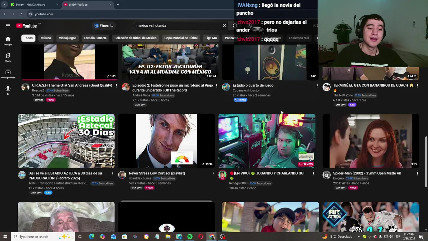Open Windows Start menu
Image resolution: width=428 pixels, height=241 pixels.
click(5, 237)
